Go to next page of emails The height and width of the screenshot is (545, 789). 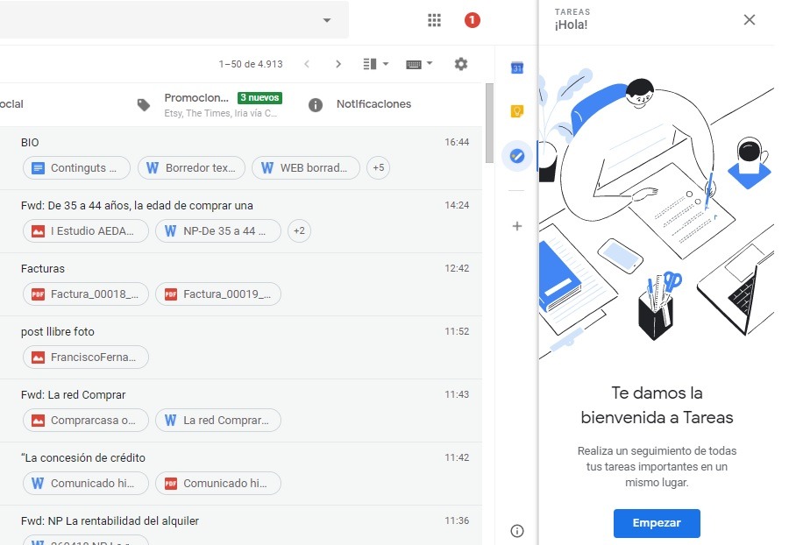pos(338,64)
